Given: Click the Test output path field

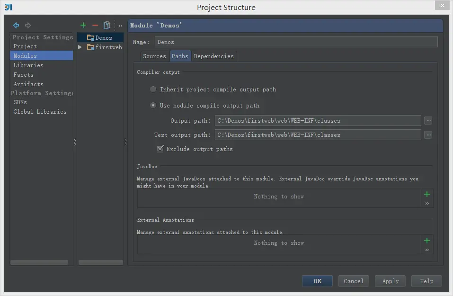Looking at the screenshot, I should point(318,135).
